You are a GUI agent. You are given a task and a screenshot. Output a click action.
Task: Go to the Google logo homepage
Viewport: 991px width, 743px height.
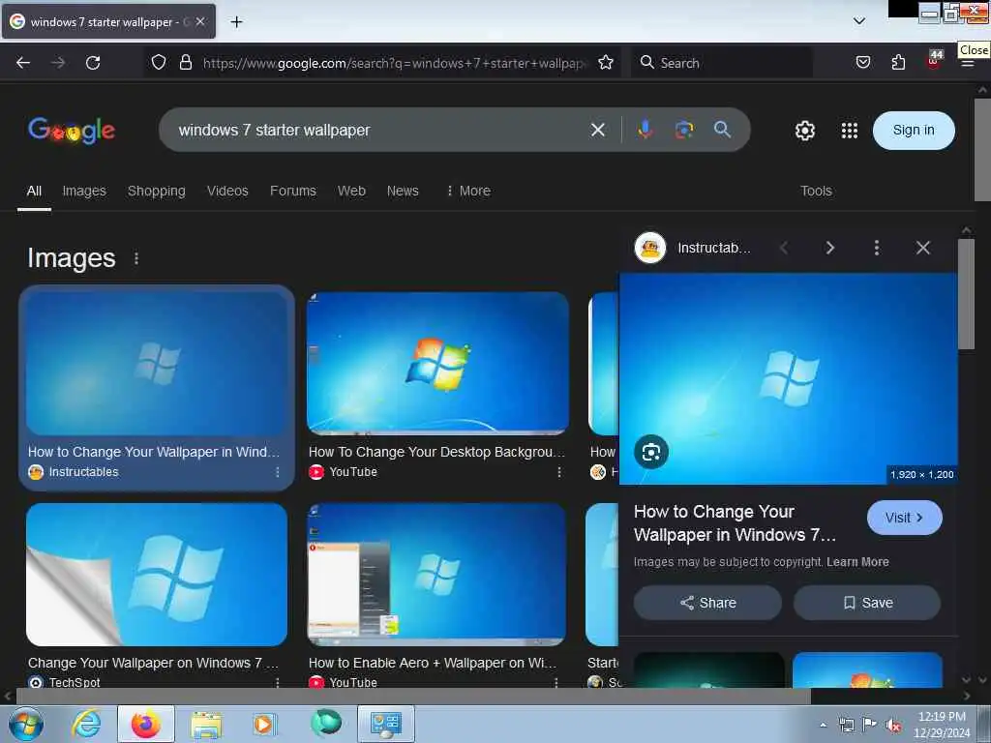tap(72, 131)
